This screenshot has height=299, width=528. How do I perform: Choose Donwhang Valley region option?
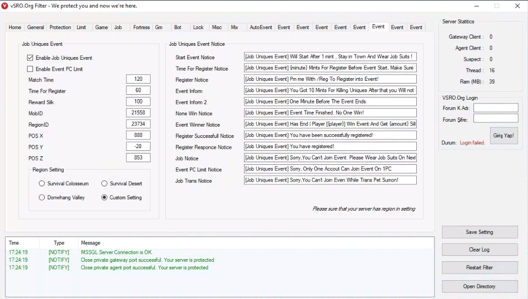click(42, 198)
